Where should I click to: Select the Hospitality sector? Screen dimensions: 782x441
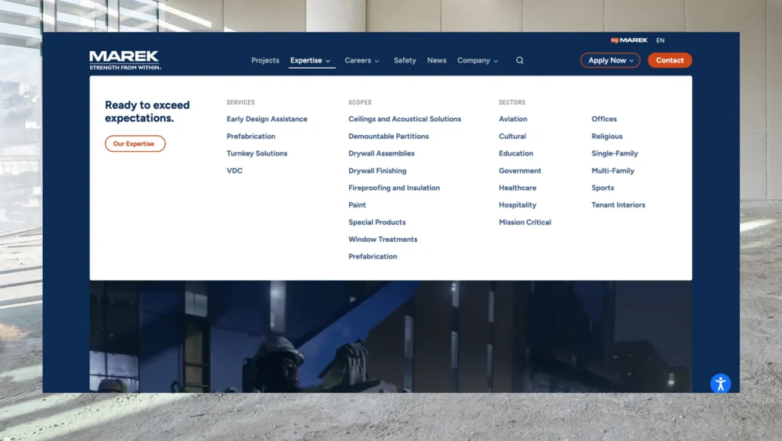click(x=517, y=204)
